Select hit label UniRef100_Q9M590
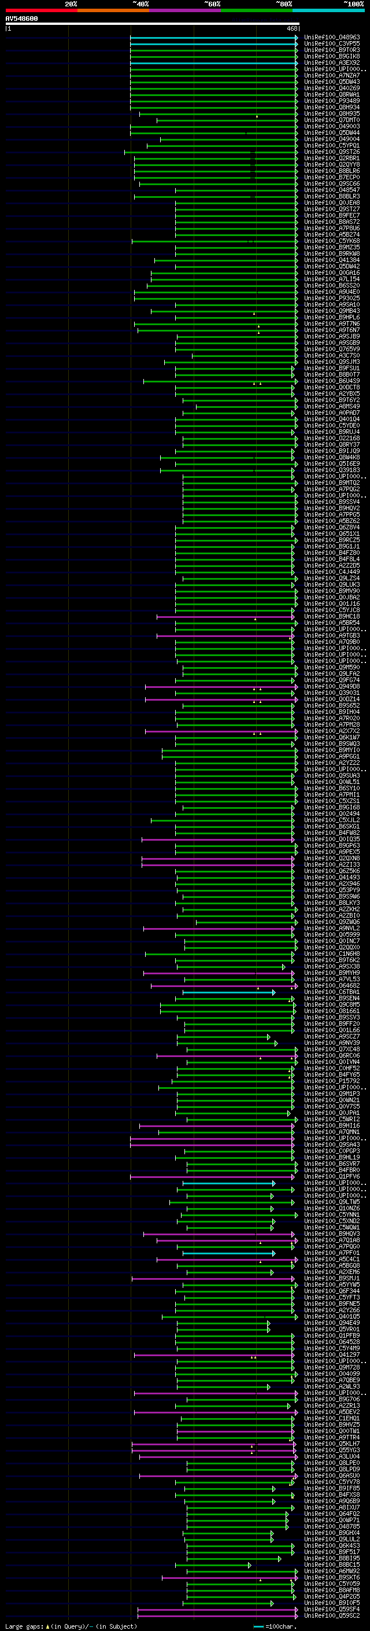Viewport: 370px width, 1631px height. tap(331, 667)
